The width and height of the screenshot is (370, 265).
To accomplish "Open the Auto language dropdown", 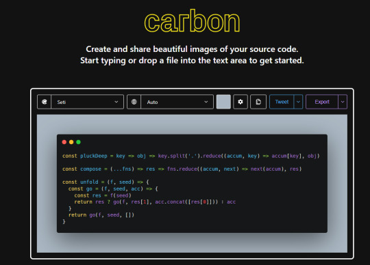I will coord(177,102).
